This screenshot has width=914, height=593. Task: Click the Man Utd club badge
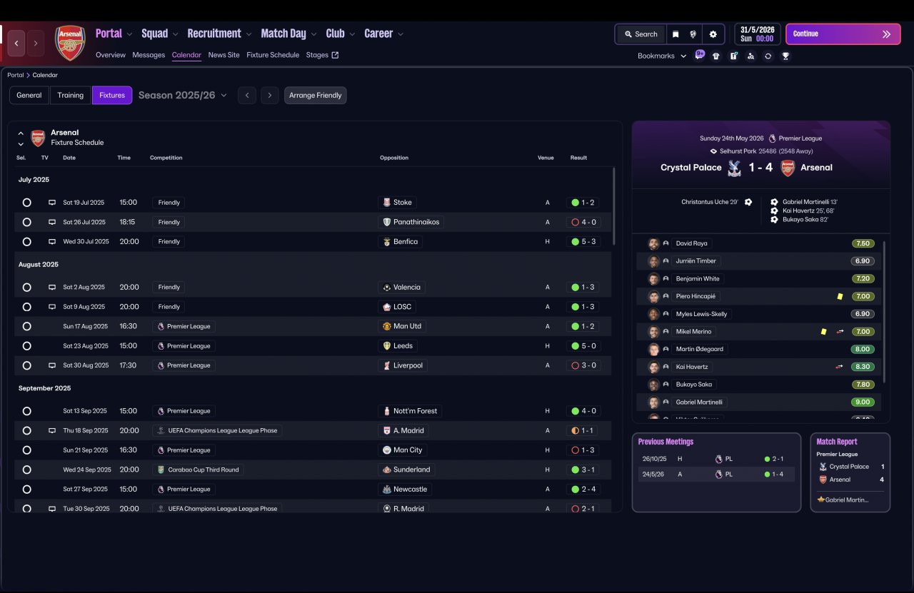click(x=386, y=326)
